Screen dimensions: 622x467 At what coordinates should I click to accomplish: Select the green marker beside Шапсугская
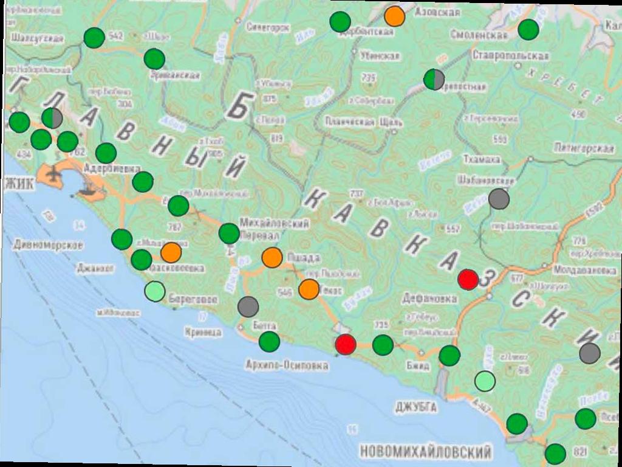94,38
